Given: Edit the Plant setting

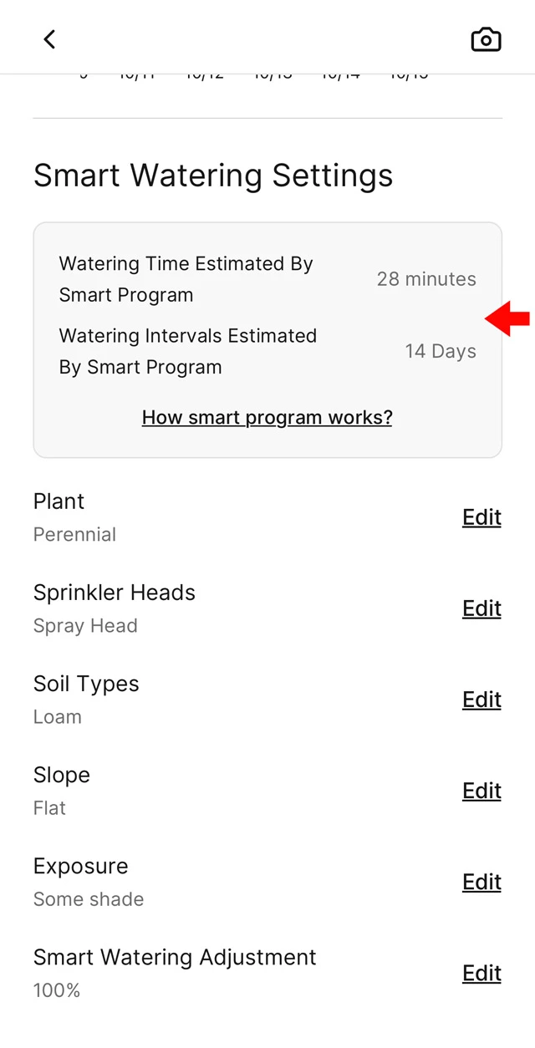Looking at the screenshot, I should [x=481, y=517].
